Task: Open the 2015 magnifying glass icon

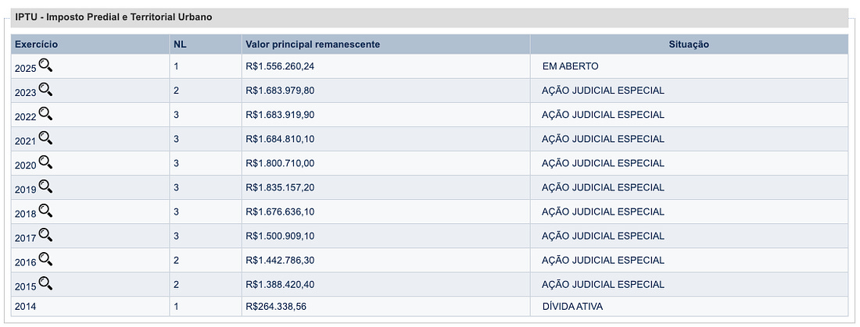Action: (45, 283)
